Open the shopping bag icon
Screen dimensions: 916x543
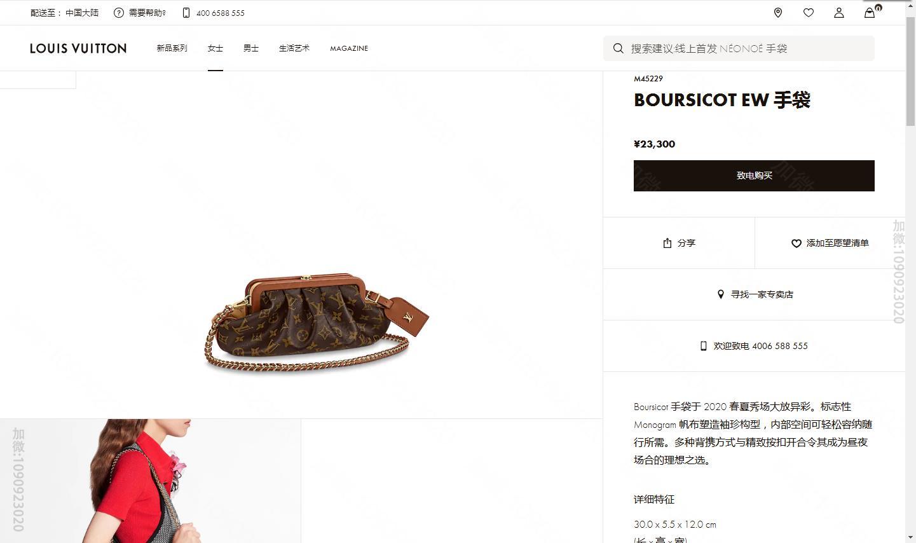click(870, 13)
